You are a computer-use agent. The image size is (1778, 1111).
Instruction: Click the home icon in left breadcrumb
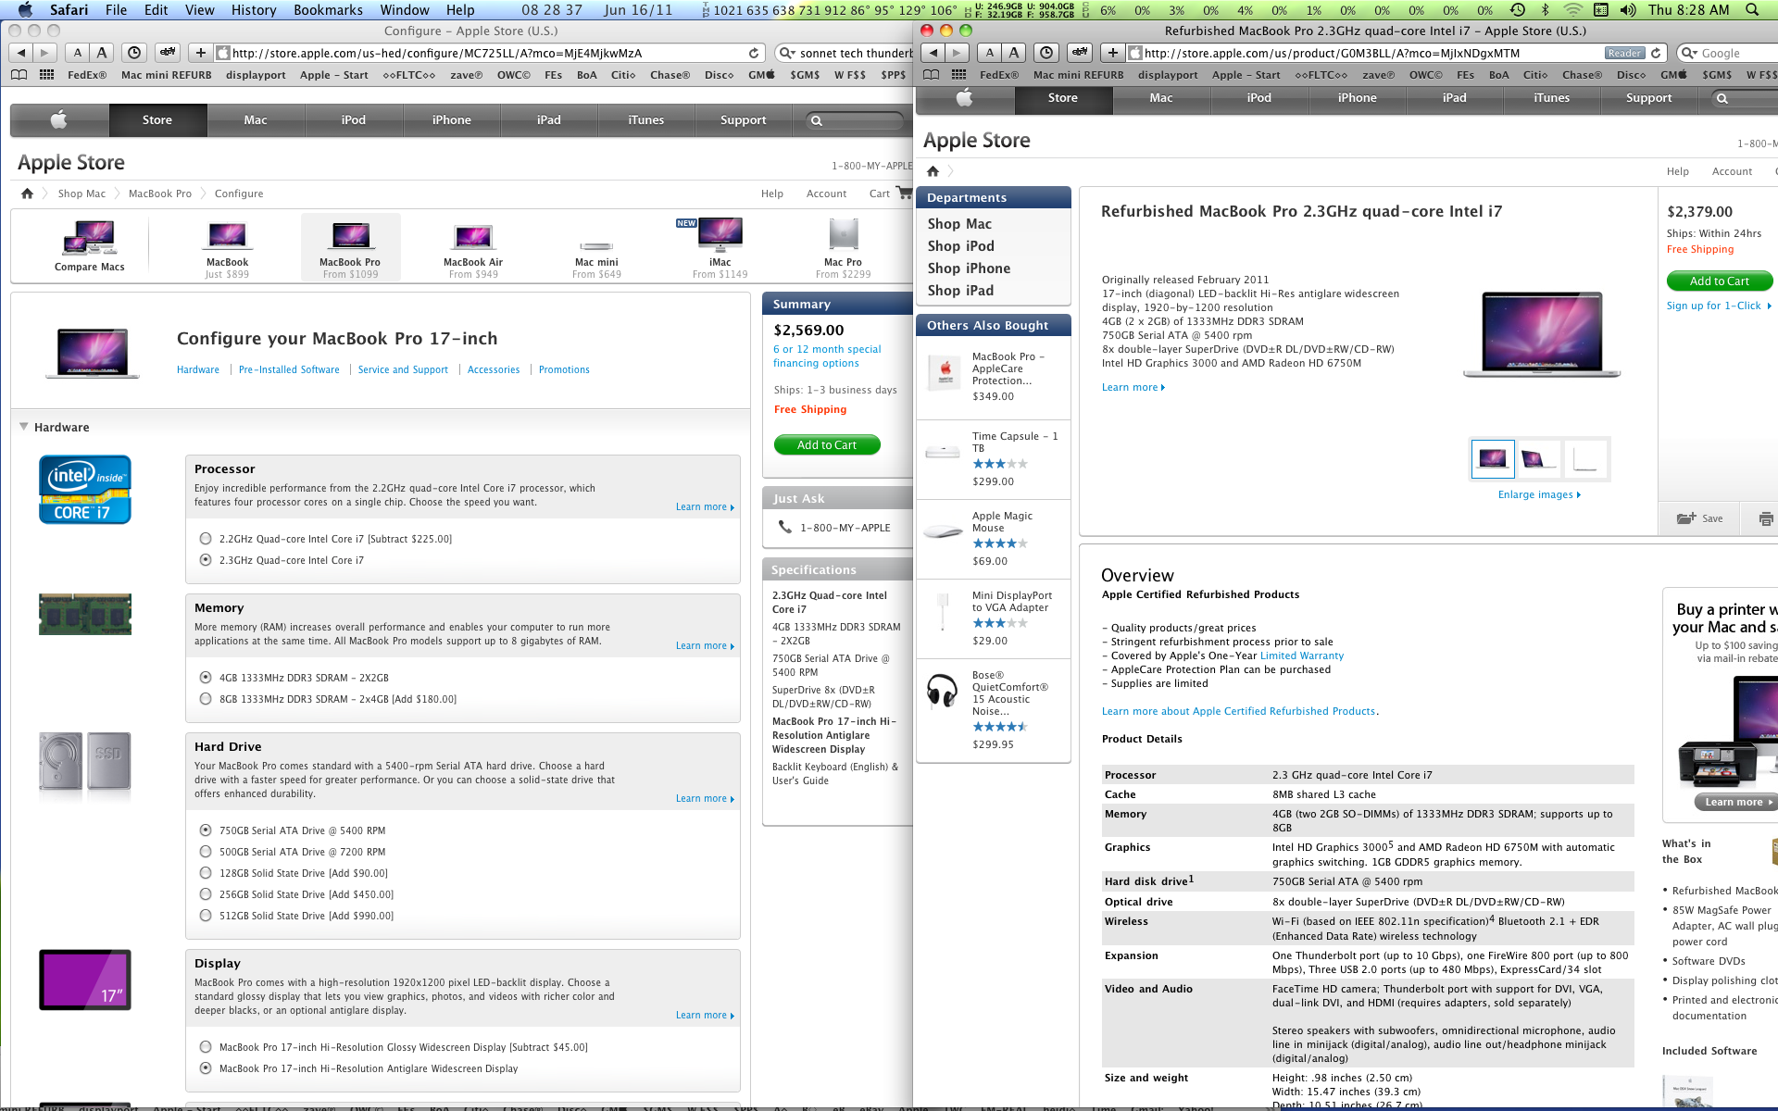tap(27, 193)
